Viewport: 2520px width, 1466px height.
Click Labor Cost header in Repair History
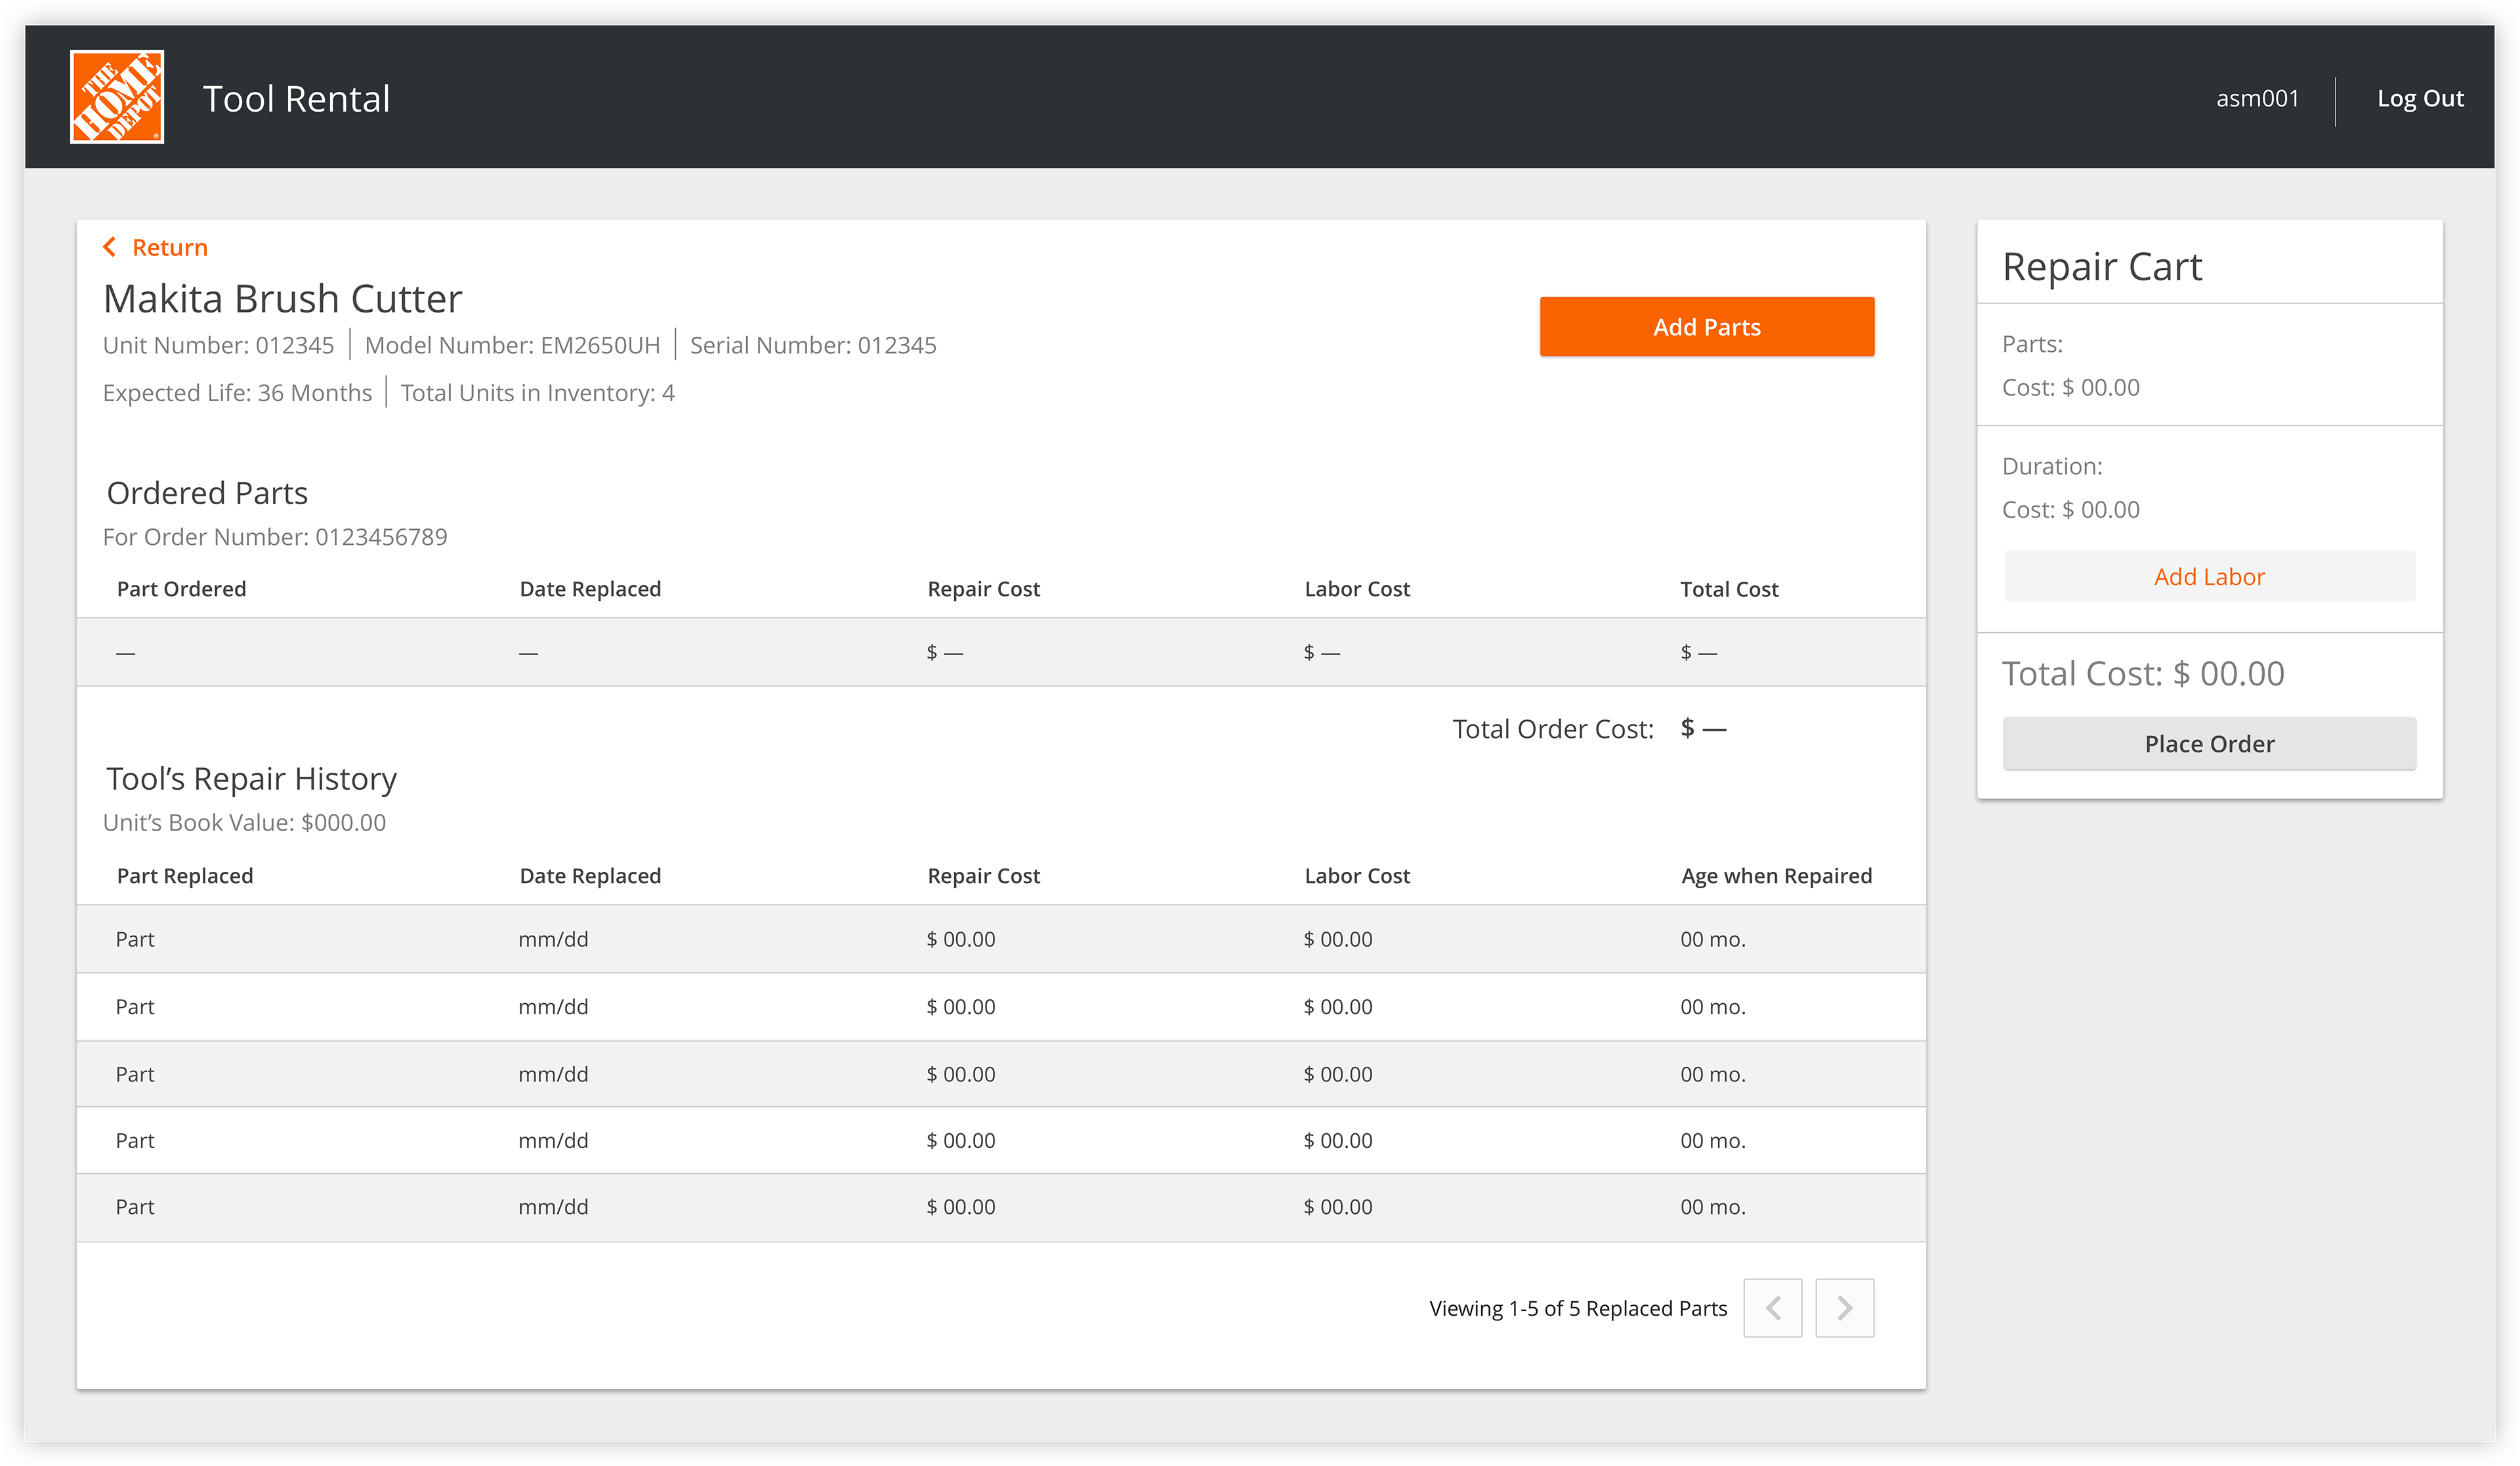(1357, 876)
